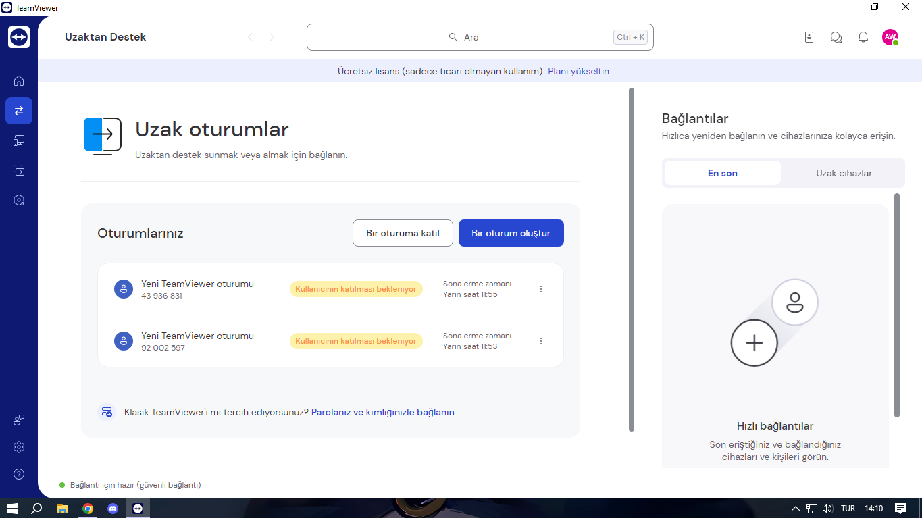Open the hexagon magnifier sidebar icon

[x=19, y=200]
